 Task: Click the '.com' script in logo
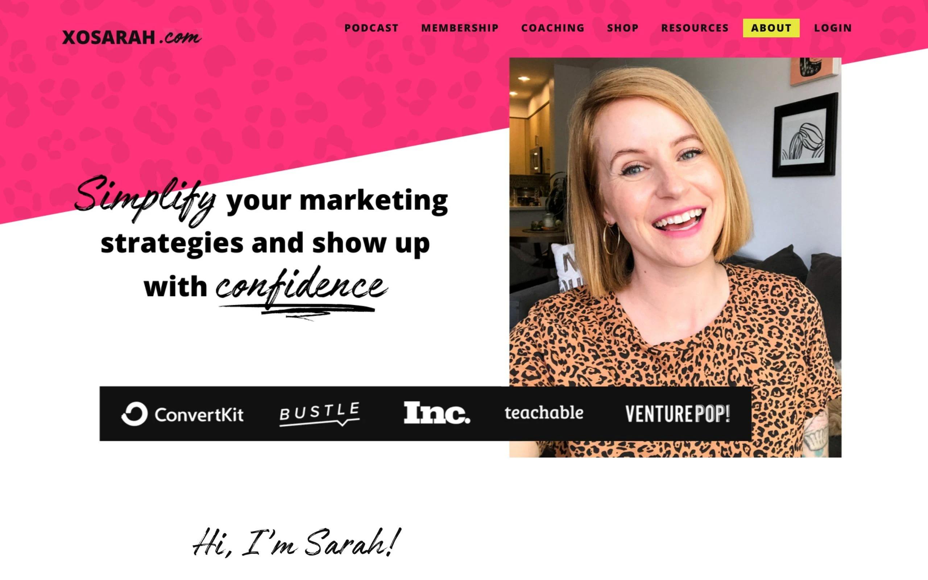click(x=180, y=37)
